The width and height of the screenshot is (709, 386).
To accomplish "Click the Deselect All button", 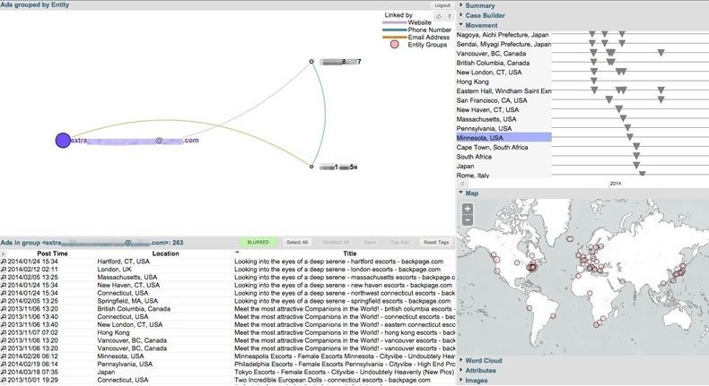I will click(336, 243).
